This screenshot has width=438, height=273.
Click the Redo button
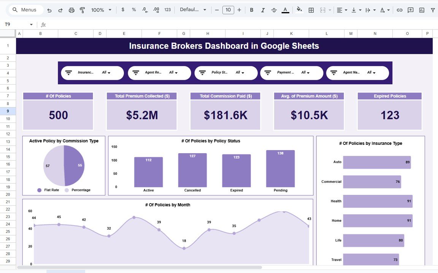[60, 10]
